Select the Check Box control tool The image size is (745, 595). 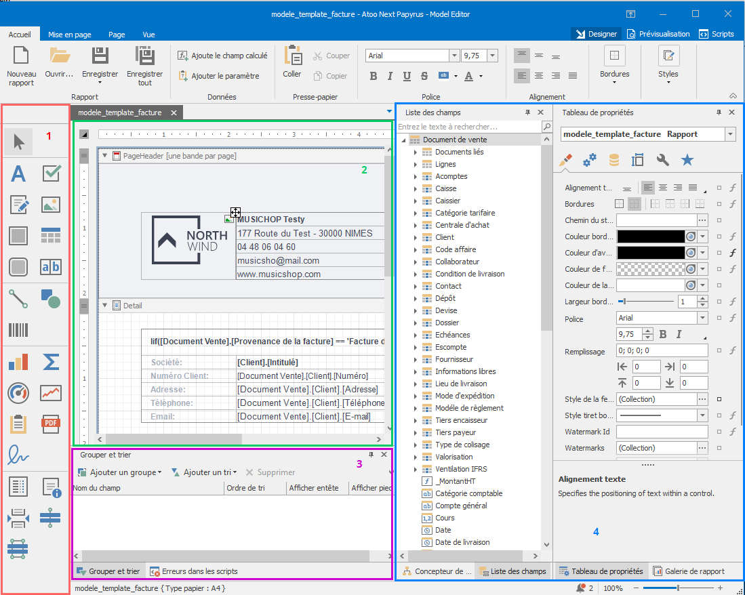pyautogui.click(x=52, y=174)
